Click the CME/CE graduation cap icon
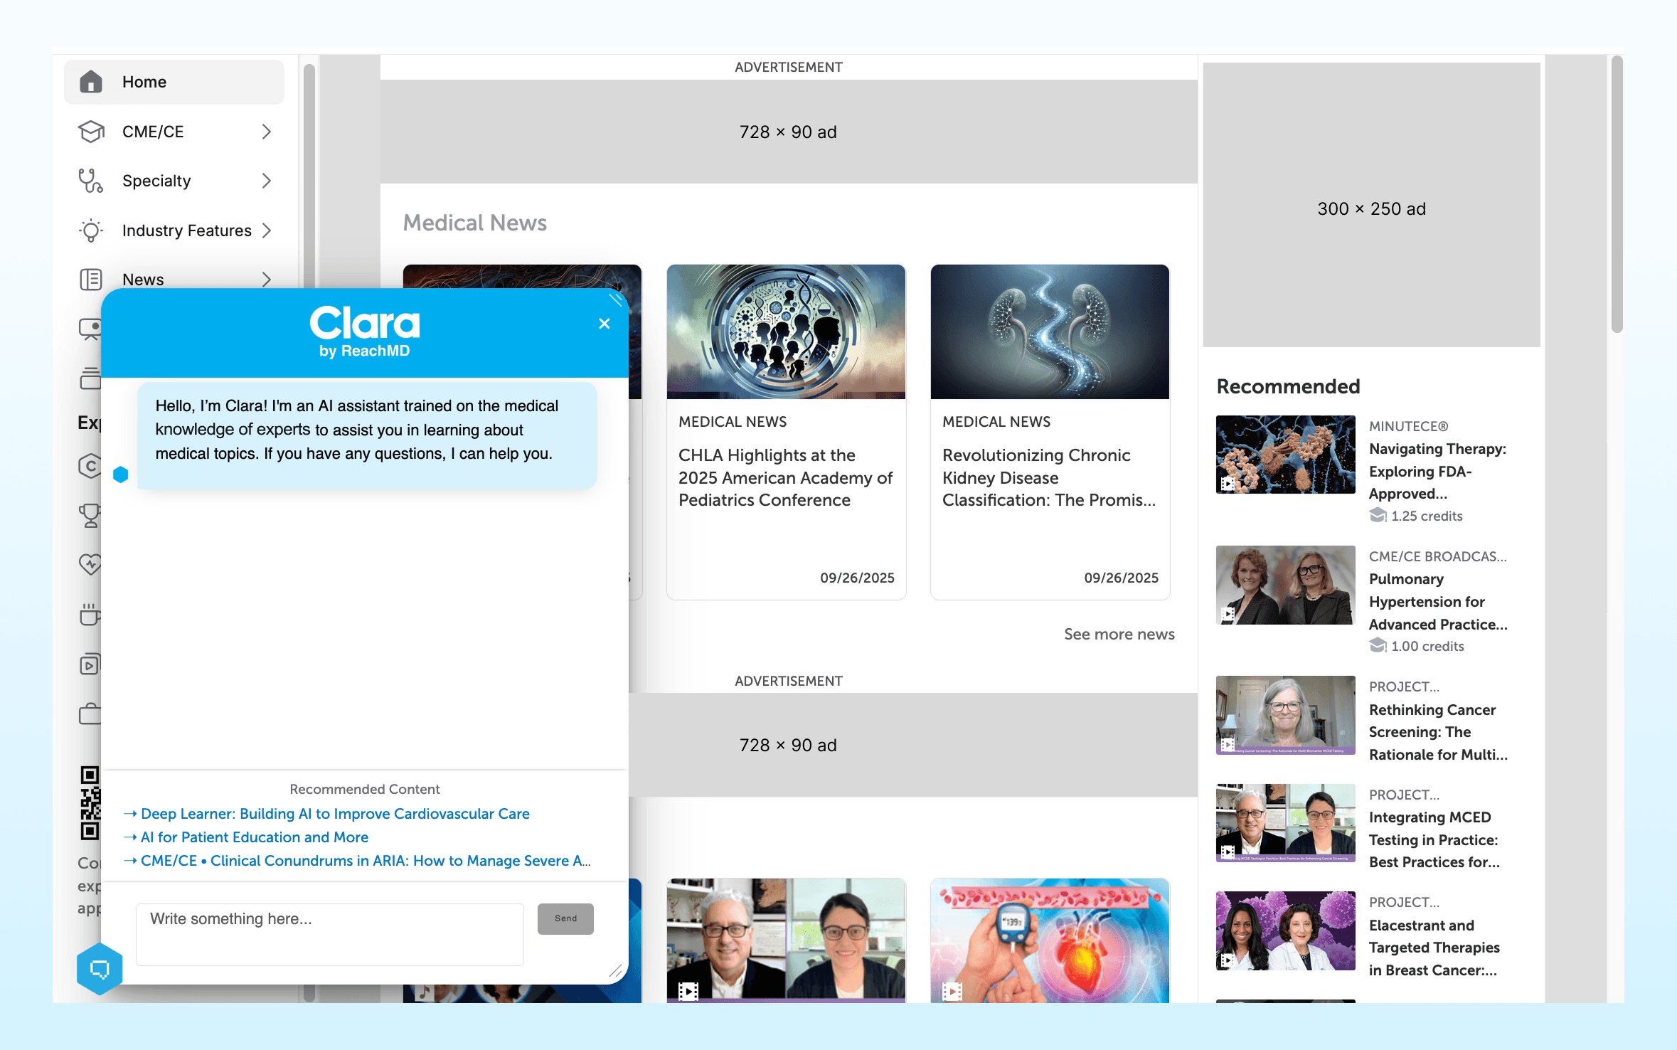 point(91,132)
